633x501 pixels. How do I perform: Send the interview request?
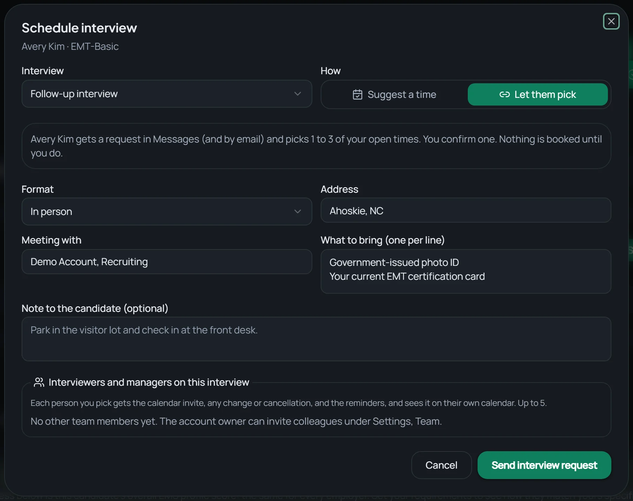[544, 465]
